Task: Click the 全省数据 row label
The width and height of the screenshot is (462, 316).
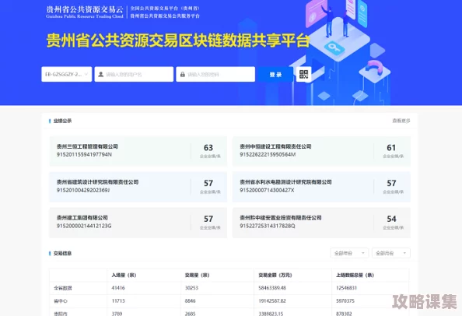Action: pos(63,288)
